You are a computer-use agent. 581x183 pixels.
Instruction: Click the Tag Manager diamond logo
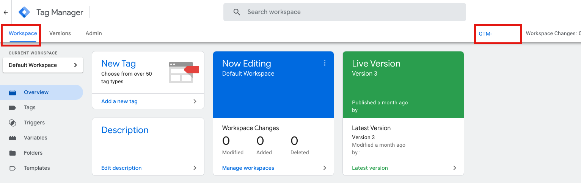coord(25,12)
